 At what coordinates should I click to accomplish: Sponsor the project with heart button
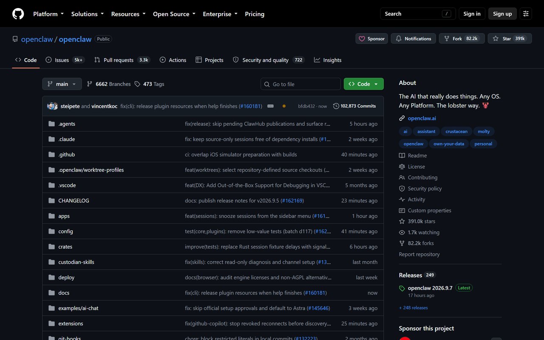pyautogui.click(x=371, y=39)
